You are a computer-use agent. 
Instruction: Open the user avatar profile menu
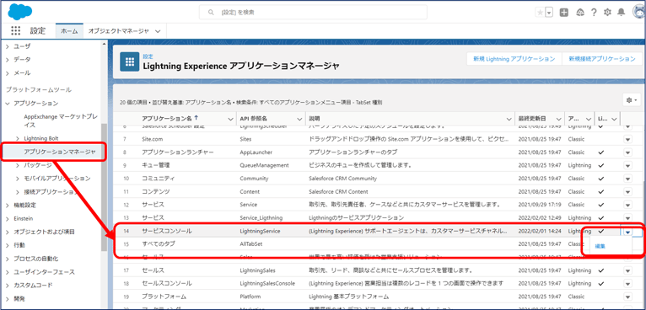[x=639, y=13]
